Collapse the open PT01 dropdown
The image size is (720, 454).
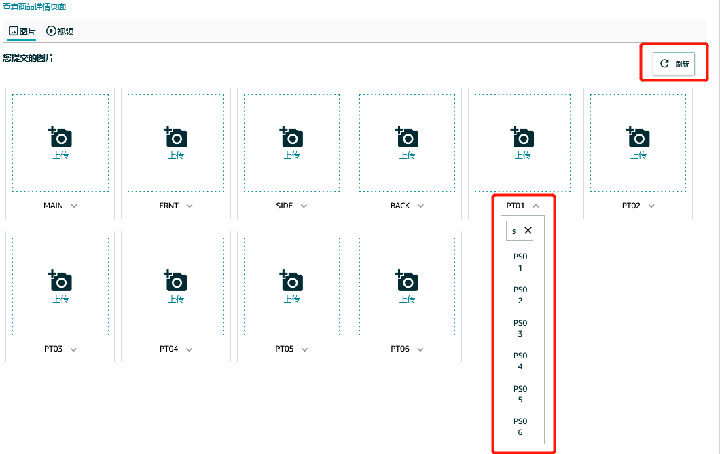[x=535, y=206]
